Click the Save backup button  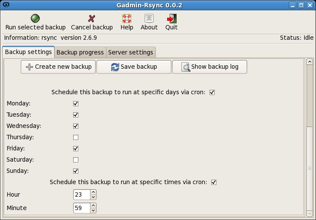tap(134, 67)
